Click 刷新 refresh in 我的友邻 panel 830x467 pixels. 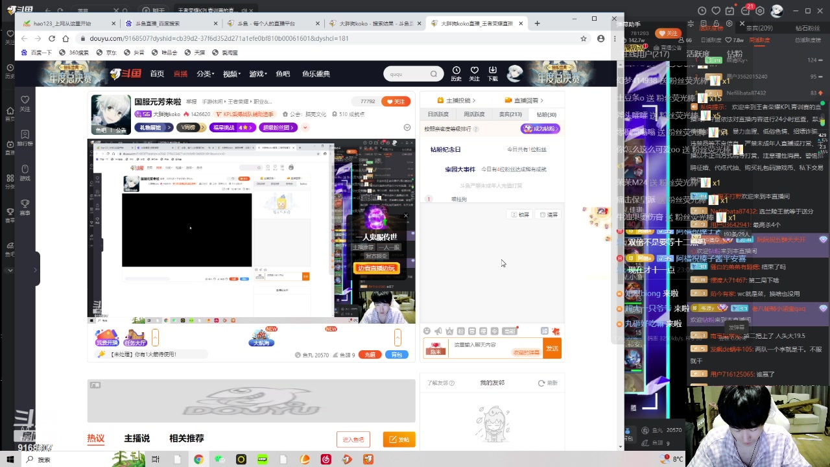pyautogui.click(x=548, y=383)
